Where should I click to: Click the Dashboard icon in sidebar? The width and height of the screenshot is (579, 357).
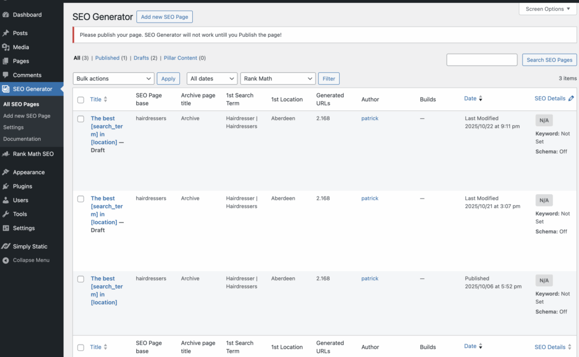6,15
